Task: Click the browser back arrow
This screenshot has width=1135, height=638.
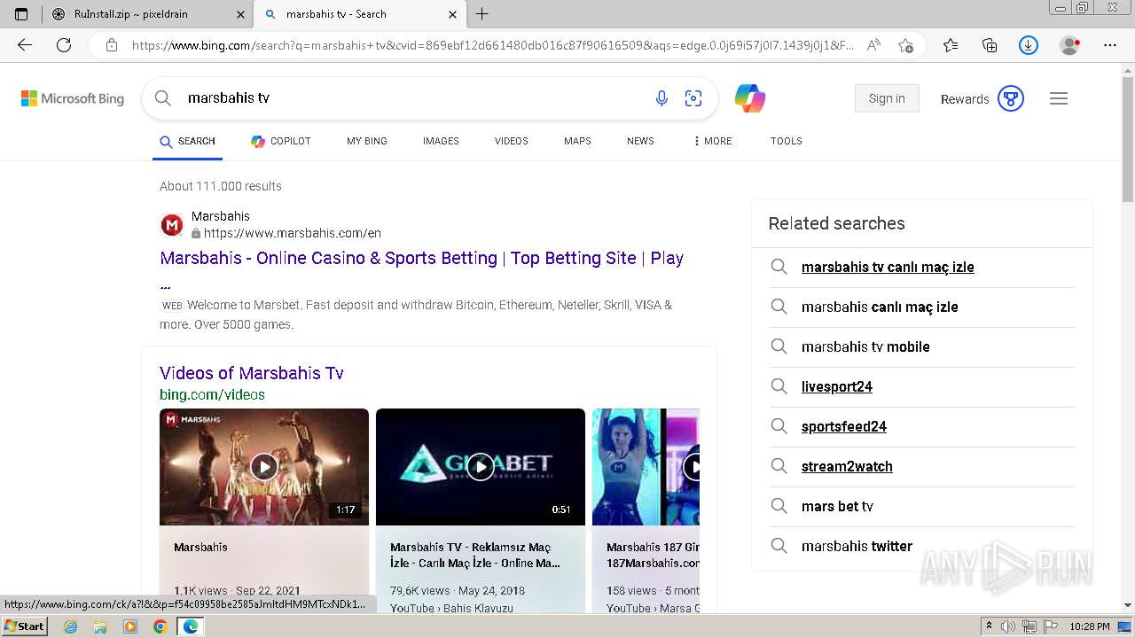Action: click(x=25, y=45)
